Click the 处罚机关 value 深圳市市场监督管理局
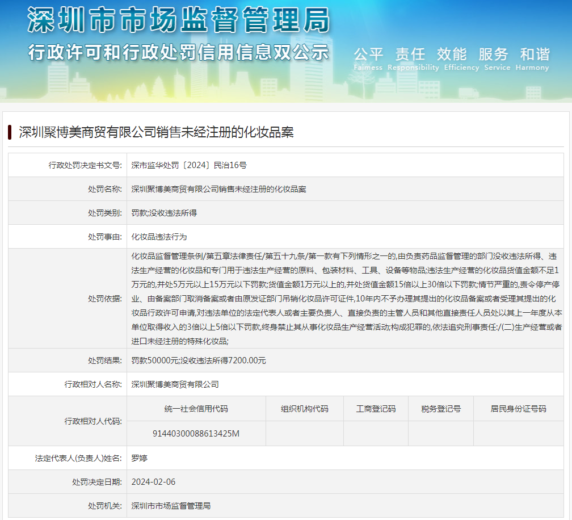 (171, 506)
